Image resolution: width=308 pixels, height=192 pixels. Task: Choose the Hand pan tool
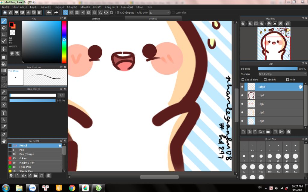4,141
